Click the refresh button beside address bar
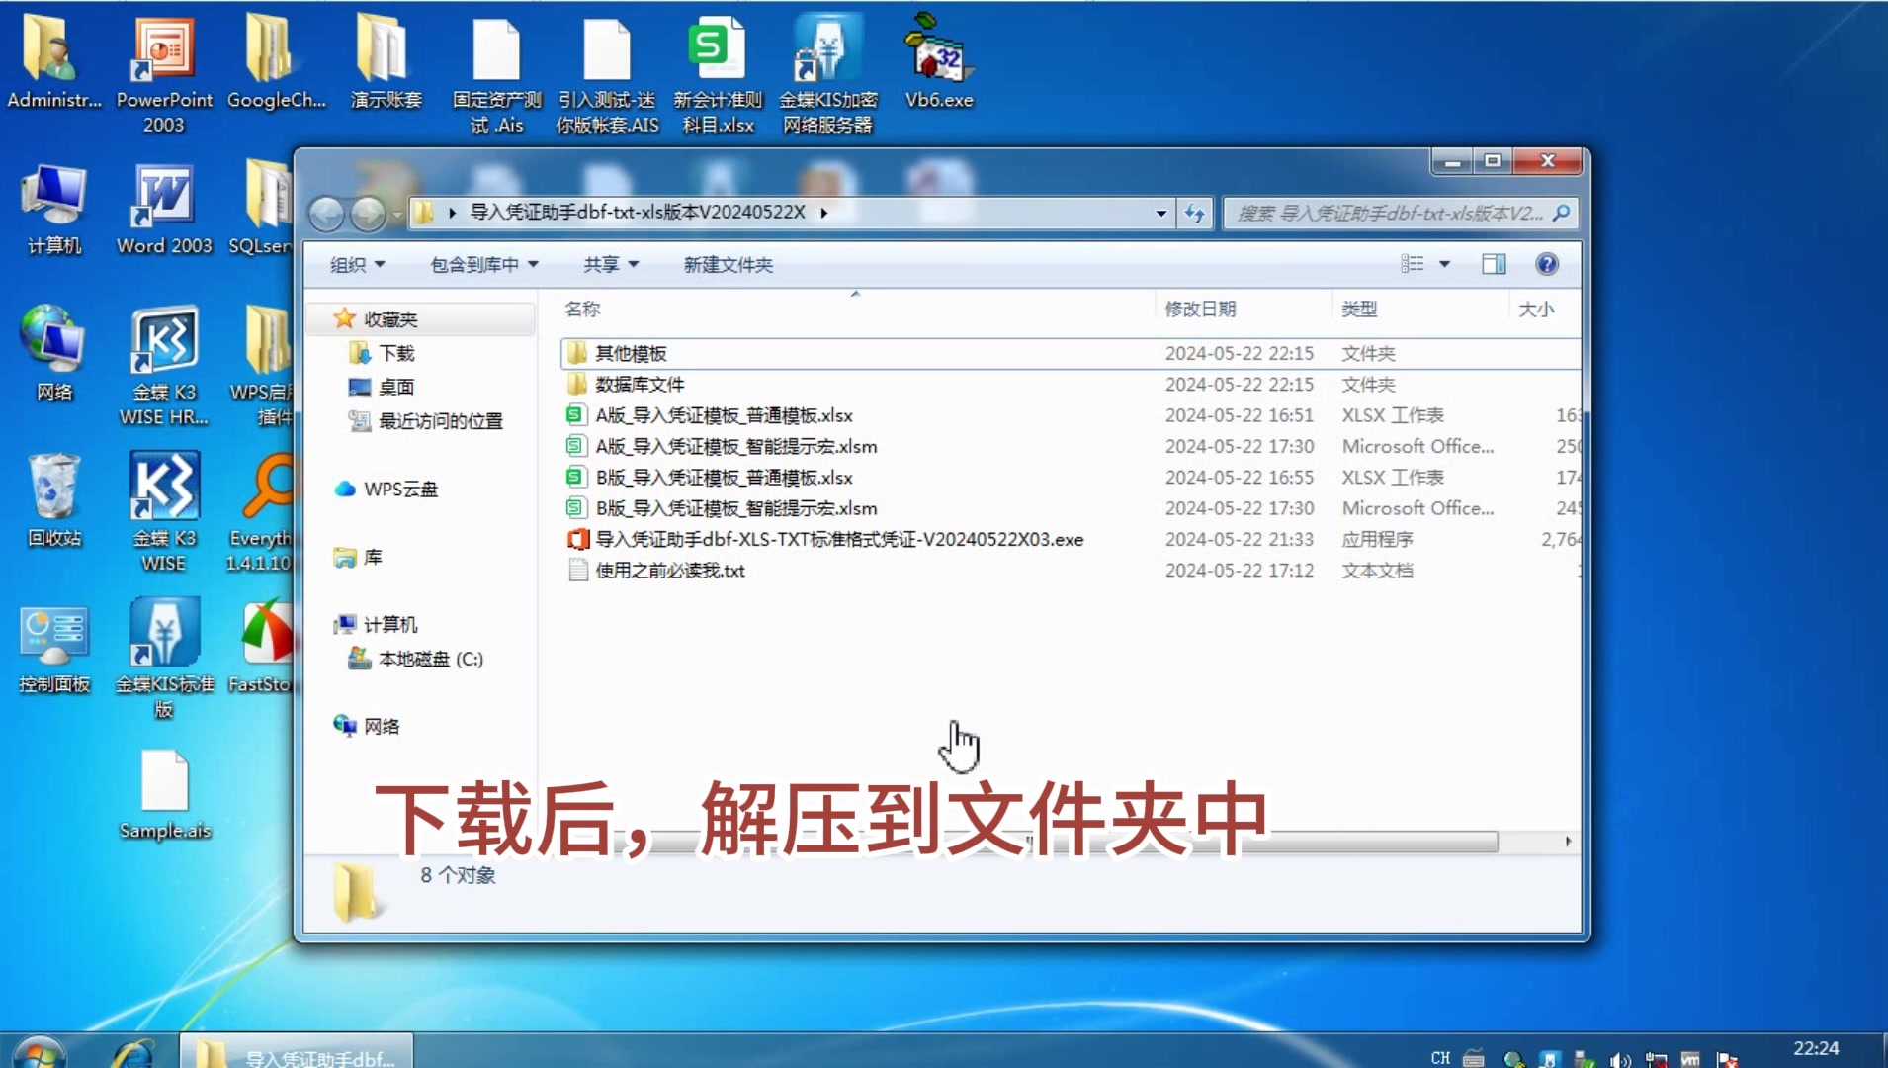 point(1195,213)
